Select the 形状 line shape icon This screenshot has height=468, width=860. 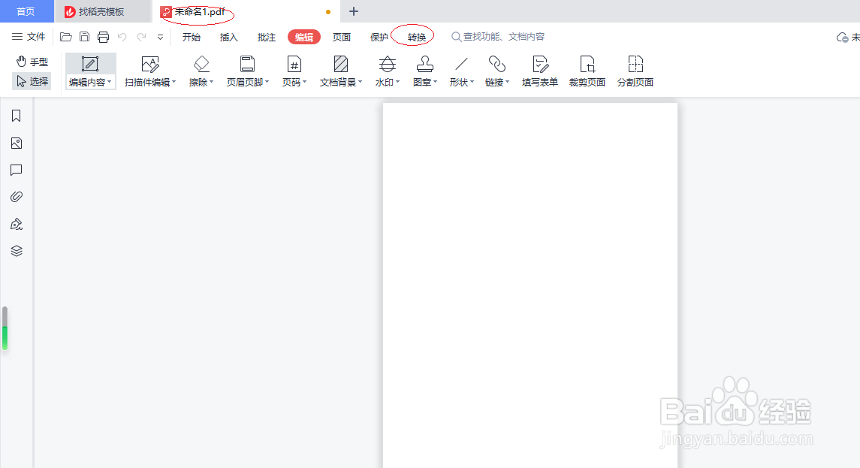(x=461, y=64)
